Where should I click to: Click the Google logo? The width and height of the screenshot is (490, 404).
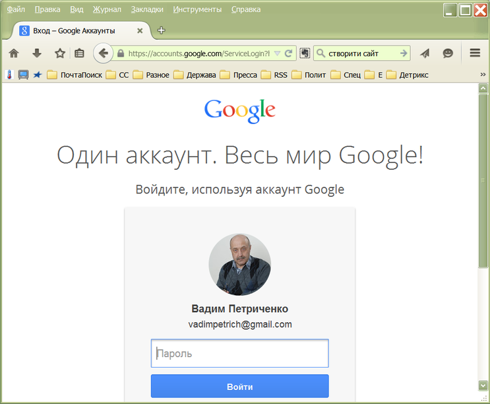click(239, 110)
